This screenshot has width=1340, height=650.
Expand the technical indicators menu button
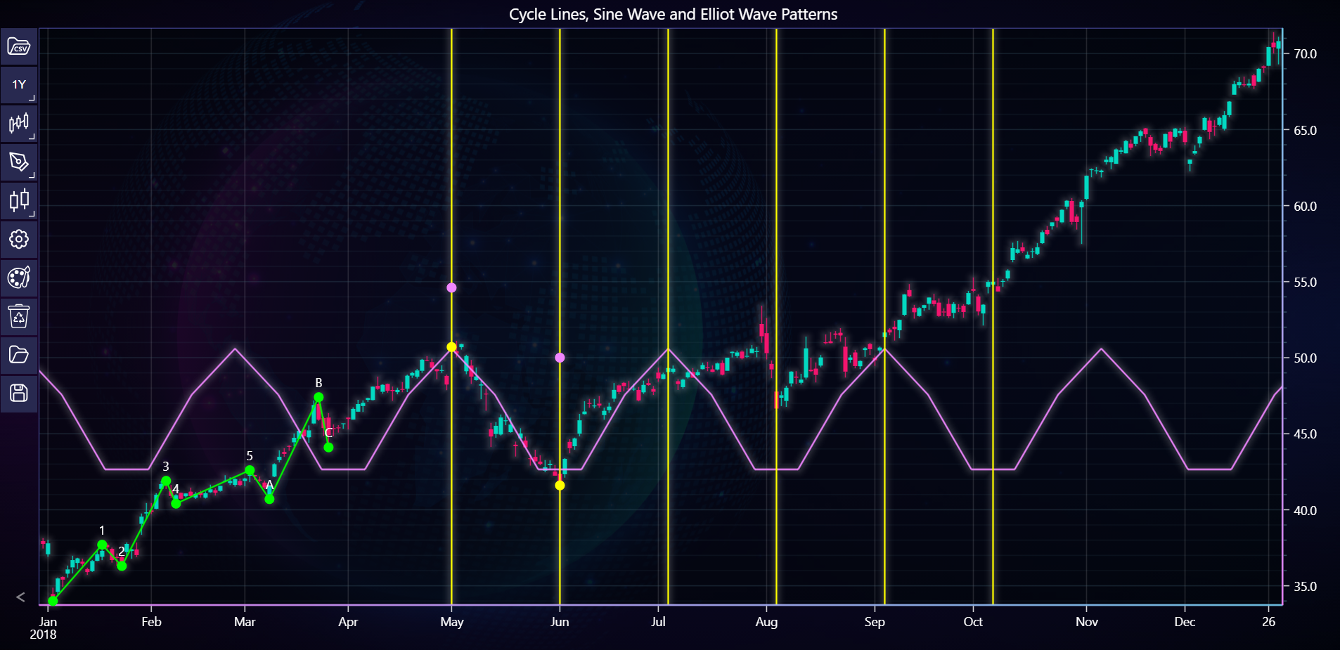coord(19,124)
